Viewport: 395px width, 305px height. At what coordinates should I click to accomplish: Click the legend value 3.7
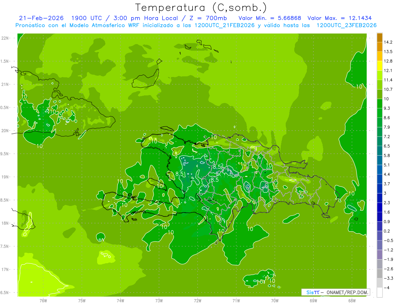[387, 184]
